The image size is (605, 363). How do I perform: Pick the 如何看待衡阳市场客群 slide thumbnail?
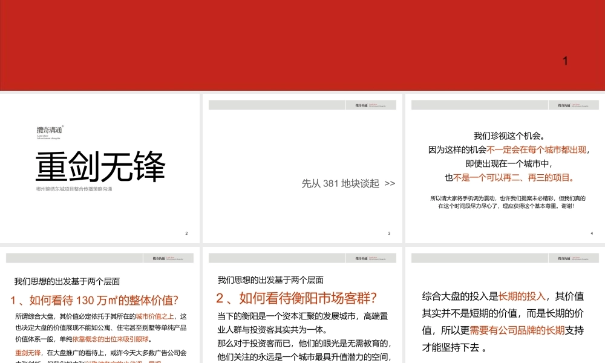[302, 305]
